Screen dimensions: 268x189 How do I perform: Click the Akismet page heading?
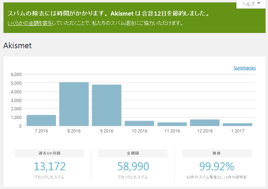[x=17, y=45]
